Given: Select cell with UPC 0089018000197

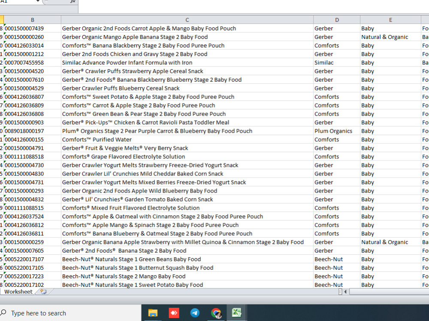Looking at the screenshot, I should pos(32,131).
